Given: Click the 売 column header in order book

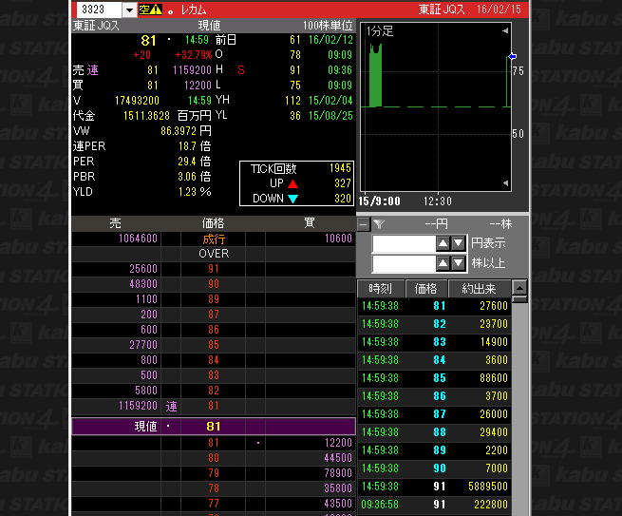Looking at the screenshot, I should pyautogui.click(x=116, y=223).
